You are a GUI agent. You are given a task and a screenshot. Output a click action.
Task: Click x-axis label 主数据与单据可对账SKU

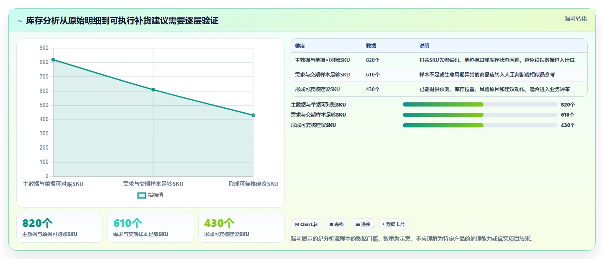[x=53, y=184]
